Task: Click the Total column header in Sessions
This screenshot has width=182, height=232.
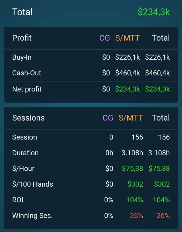Action: [161, 118]
